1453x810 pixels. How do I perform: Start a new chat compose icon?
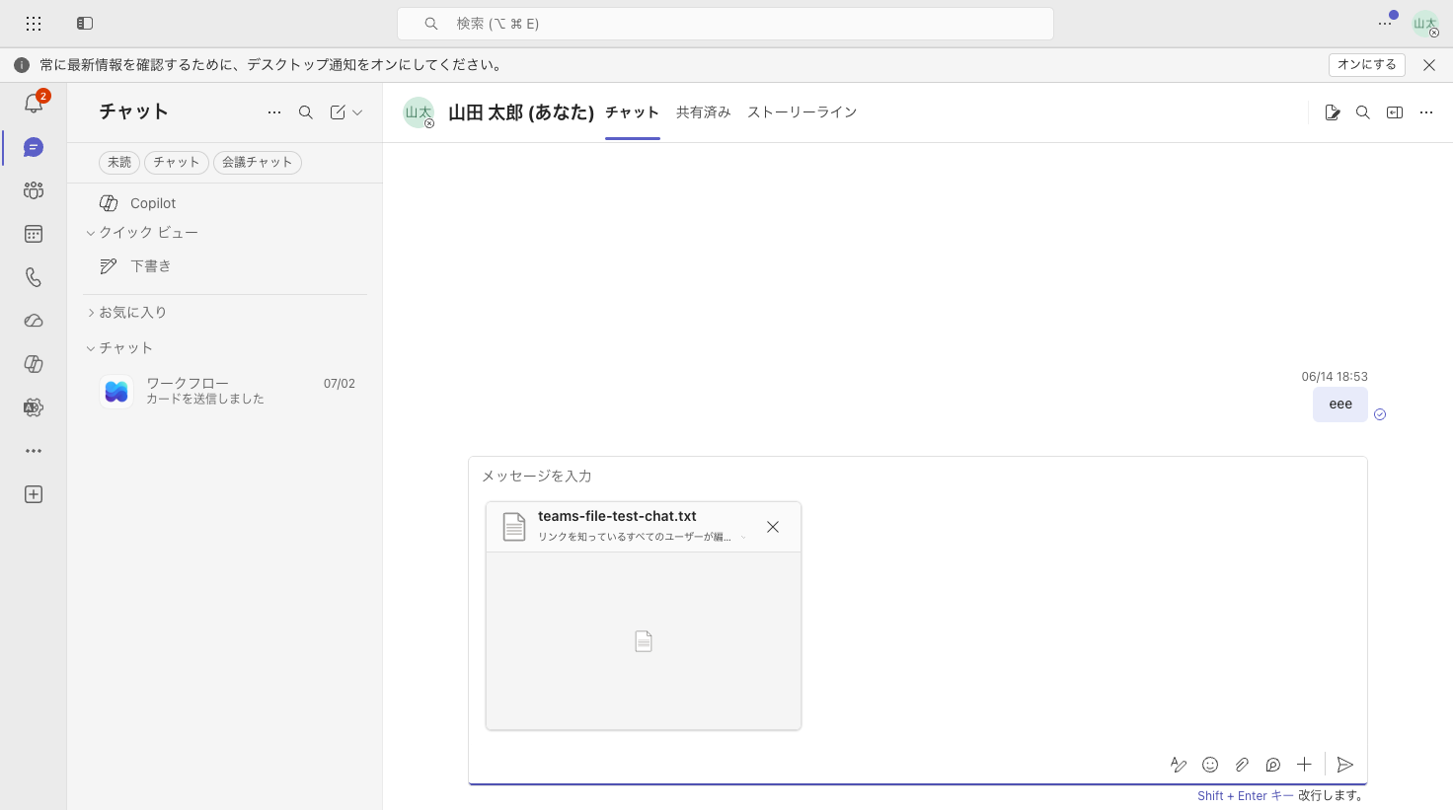click(338, 112)
